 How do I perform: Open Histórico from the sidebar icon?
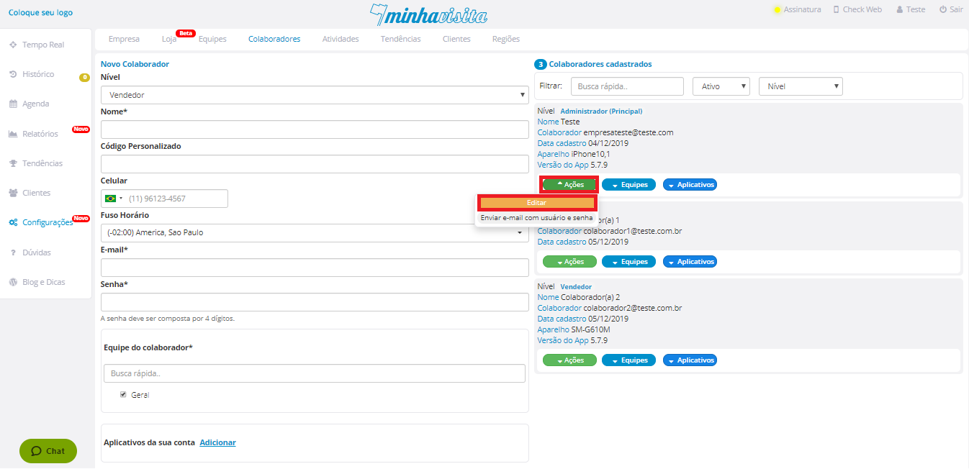click(x=13, y=74)
